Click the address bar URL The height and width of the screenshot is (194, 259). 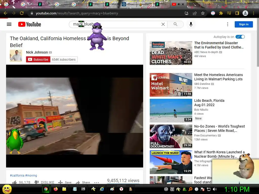coord(77,13)
